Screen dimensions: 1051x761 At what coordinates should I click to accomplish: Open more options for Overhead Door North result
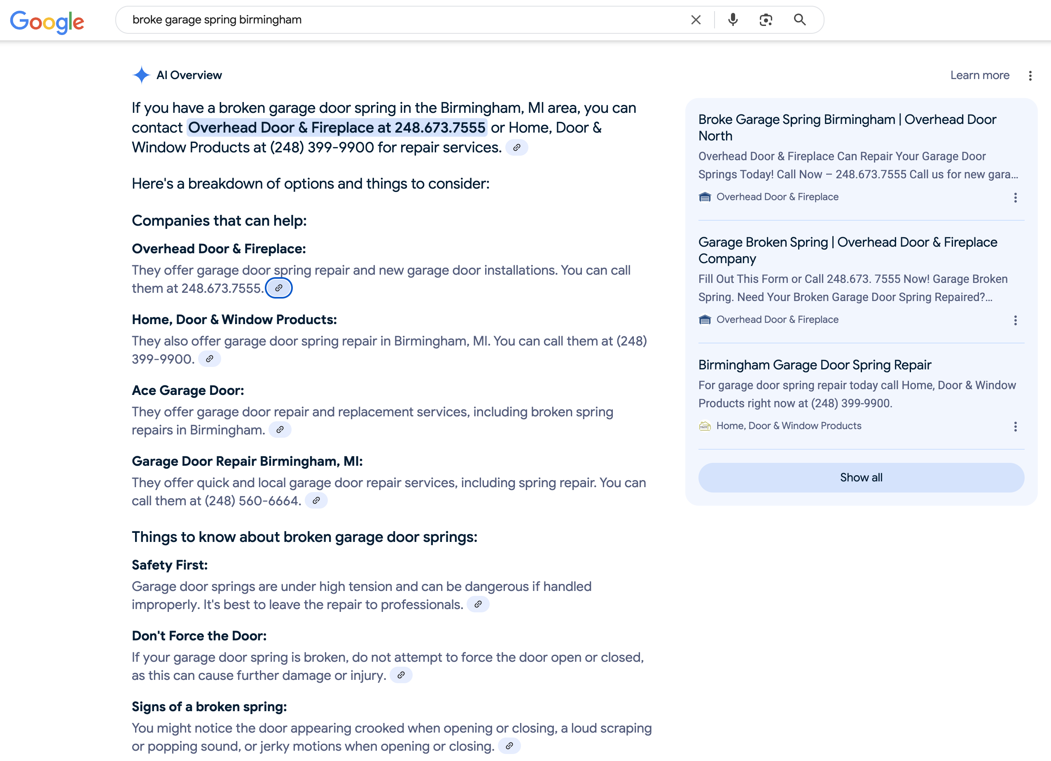pyautogui.click(x=1015, y=198)
